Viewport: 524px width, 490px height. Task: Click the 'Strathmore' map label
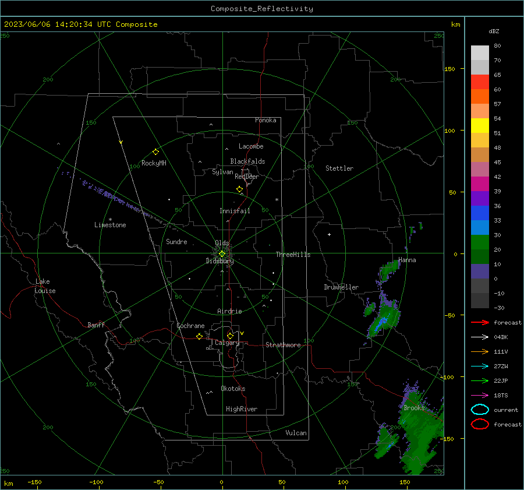click(x=283, y=345)
